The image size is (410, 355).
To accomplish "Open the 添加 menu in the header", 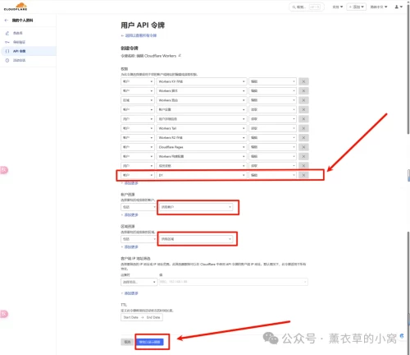I will coord(357,7).
